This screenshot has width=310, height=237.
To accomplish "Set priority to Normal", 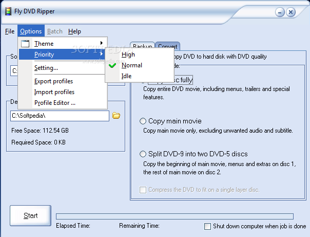I will (140, 65).
